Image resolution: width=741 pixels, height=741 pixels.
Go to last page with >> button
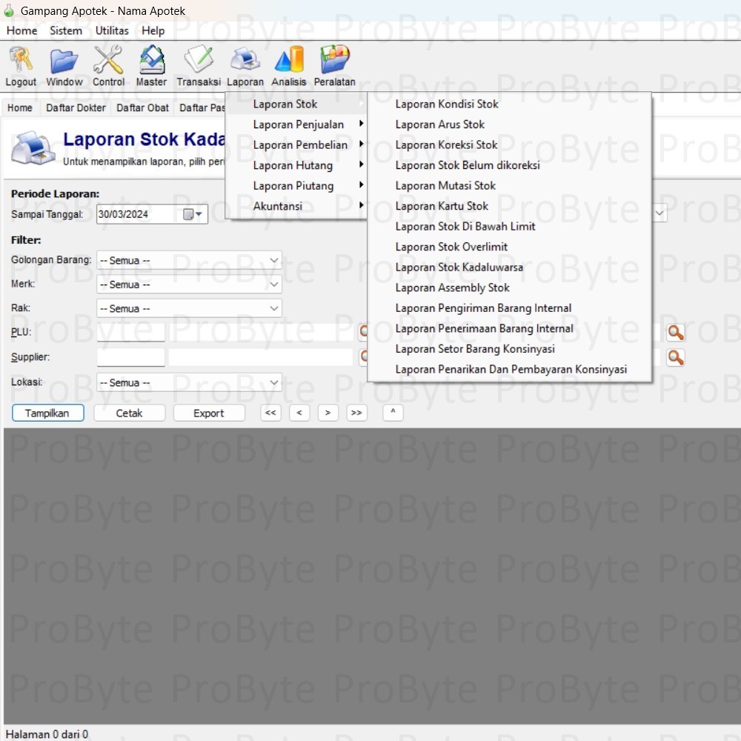point(356,413)
